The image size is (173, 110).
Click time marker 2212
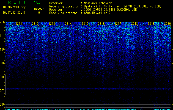(x=35, y=24)
